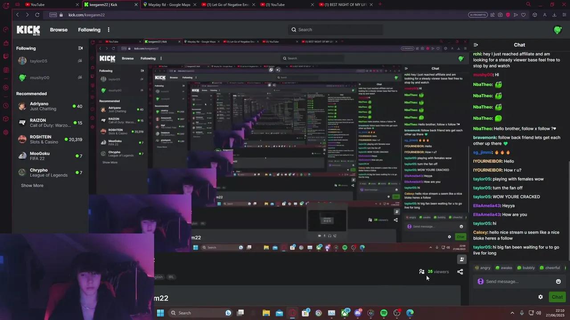Click the send arrow icon in the address bar
Screen dimensions: 570x320
(x=516, y=15)
